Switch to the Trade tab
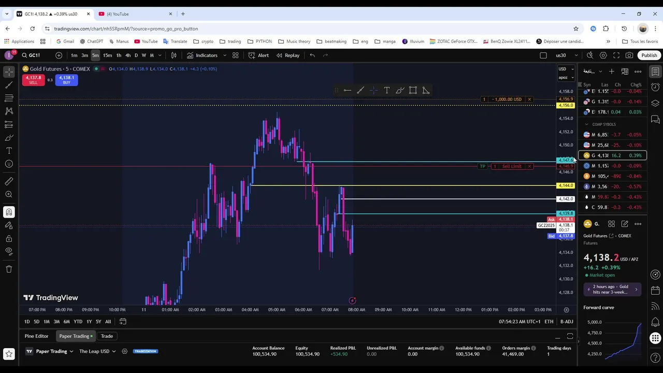 click(x=107, y=336)
